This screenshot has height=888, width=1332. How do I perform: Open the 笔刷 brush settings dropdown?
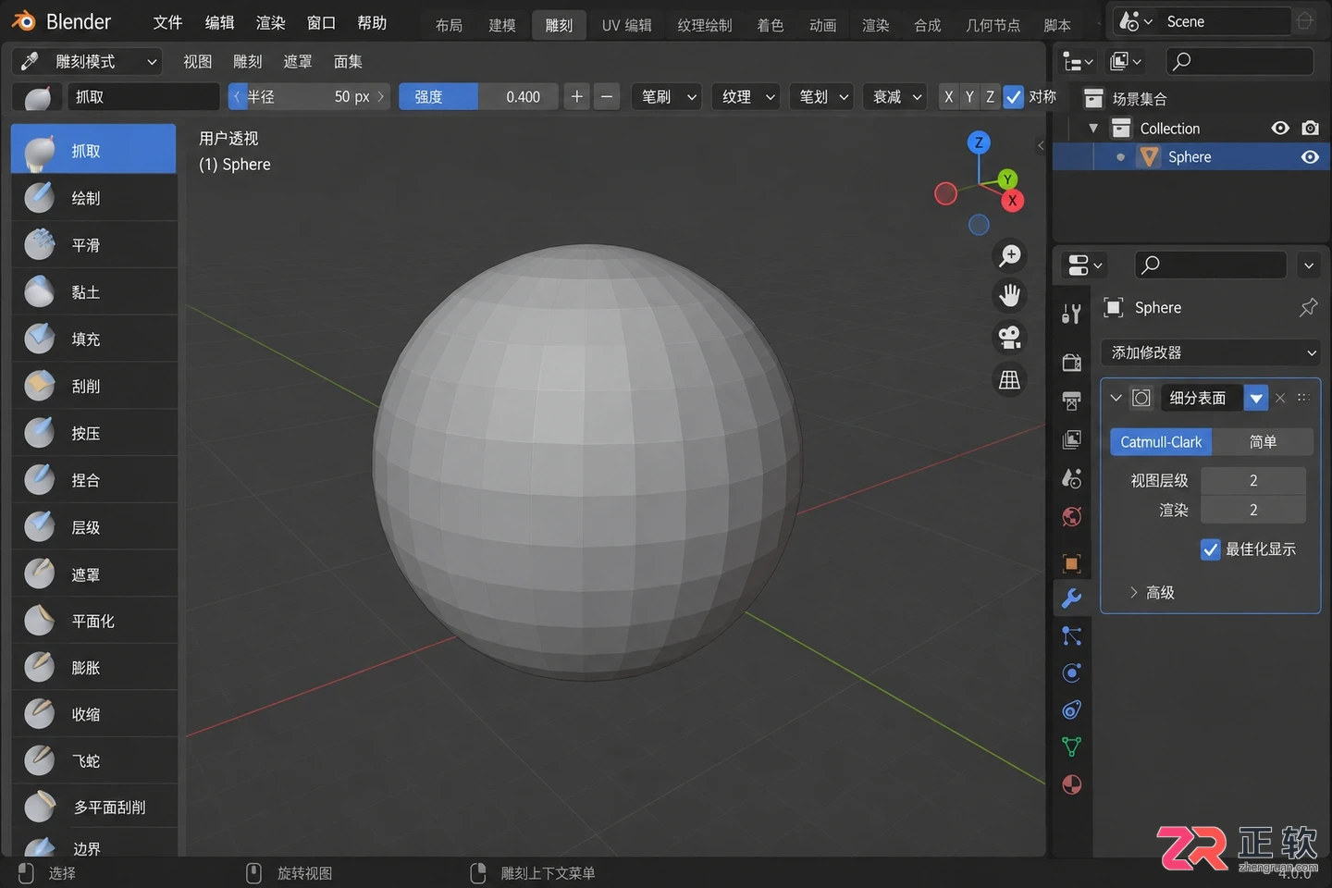tap(668, 96)
